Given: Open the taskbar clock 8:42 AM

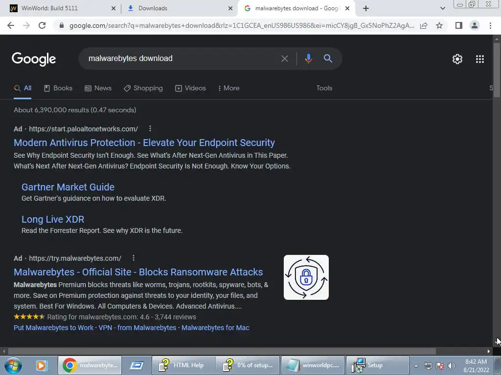Looking at the screenshot, I should pyautogui.click(x=476, y=366).
